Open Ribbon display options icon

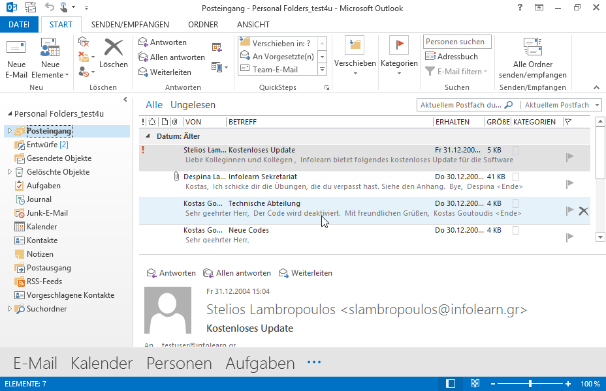point(539,7)
